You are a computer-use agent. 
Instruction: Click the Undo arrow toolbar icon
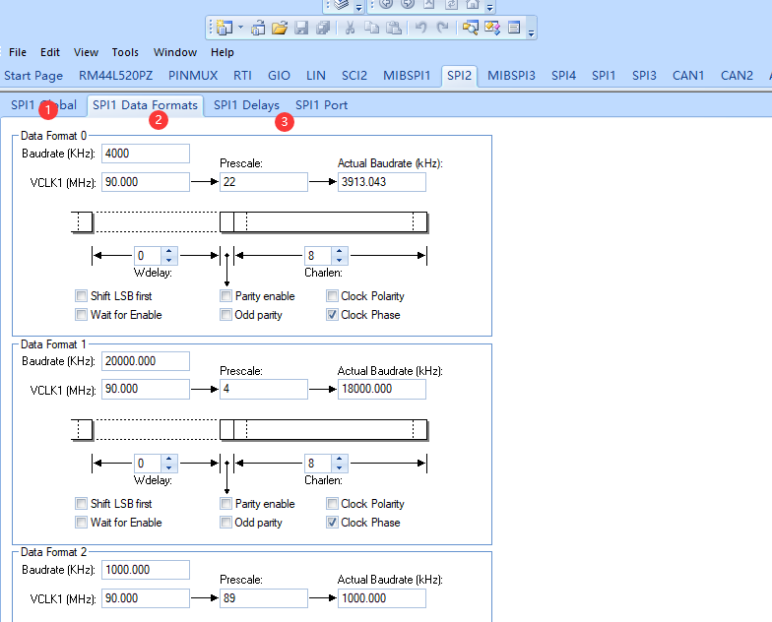(x=421, y=28)
